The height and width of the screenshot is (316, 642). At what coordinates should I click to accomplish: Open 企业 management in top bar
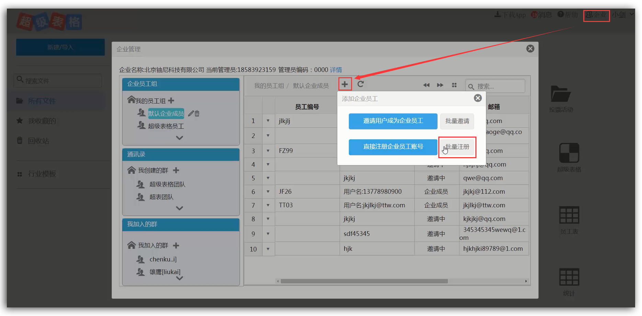[x=596, y=15]
